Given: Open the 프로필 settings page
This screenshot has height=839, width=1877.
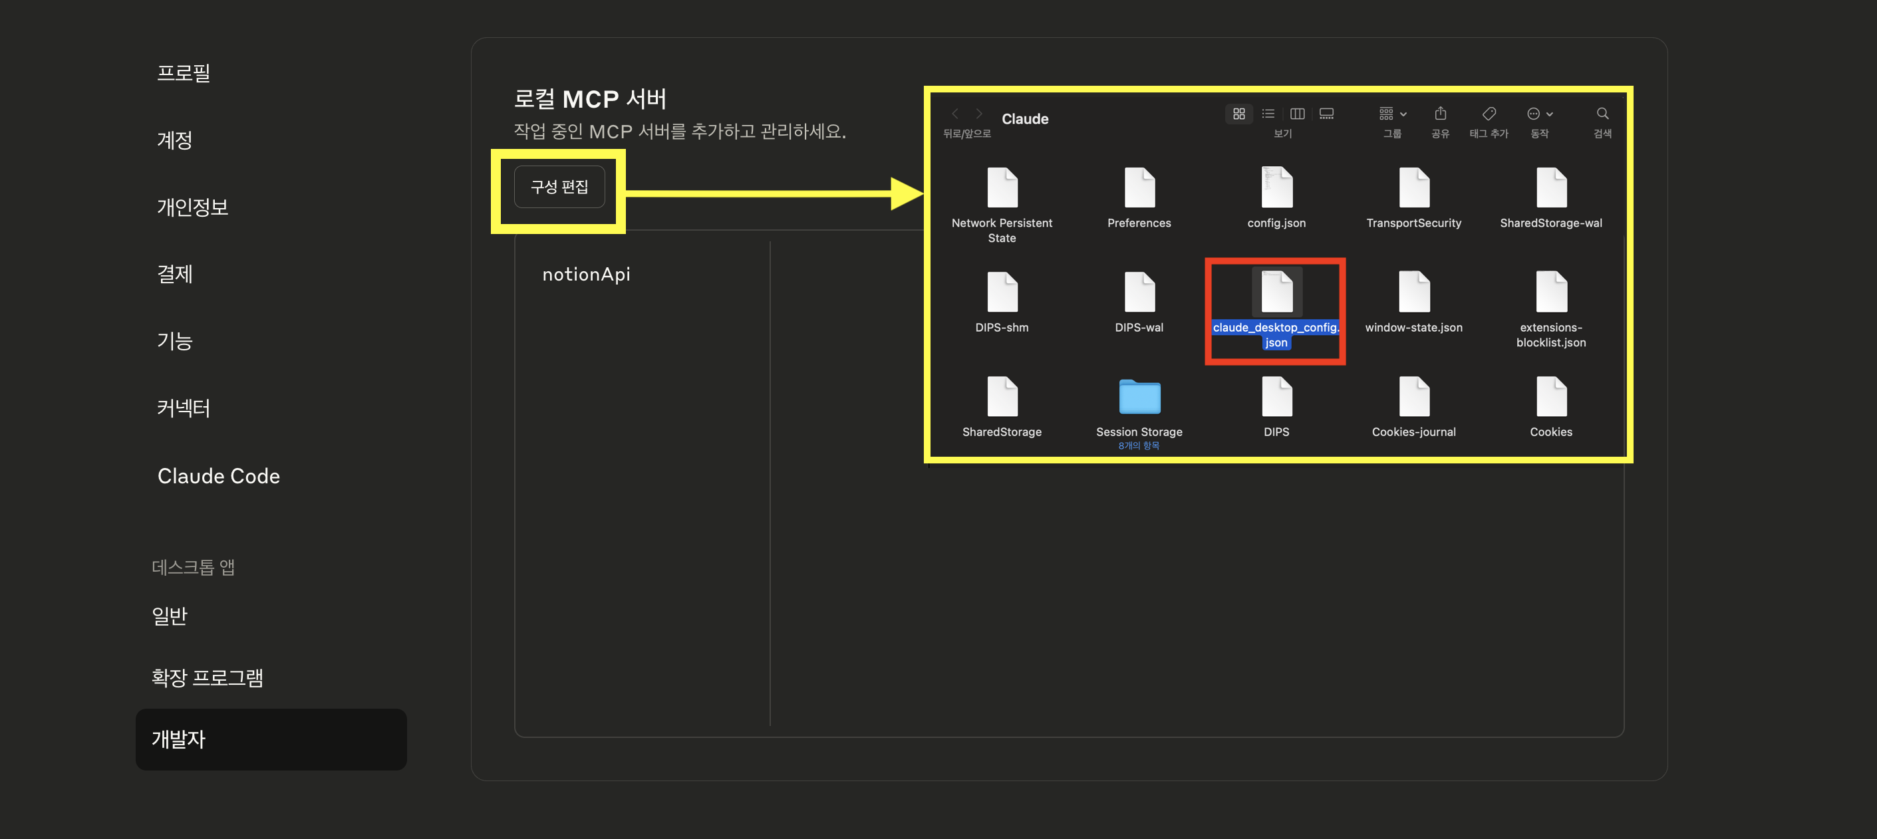Looking at the screenshot, I should (x=184, y=73).
